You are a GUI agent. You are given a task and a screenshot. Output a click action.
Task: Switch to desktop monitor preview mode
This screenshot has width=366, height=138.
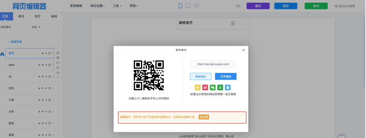click(188, 6)
